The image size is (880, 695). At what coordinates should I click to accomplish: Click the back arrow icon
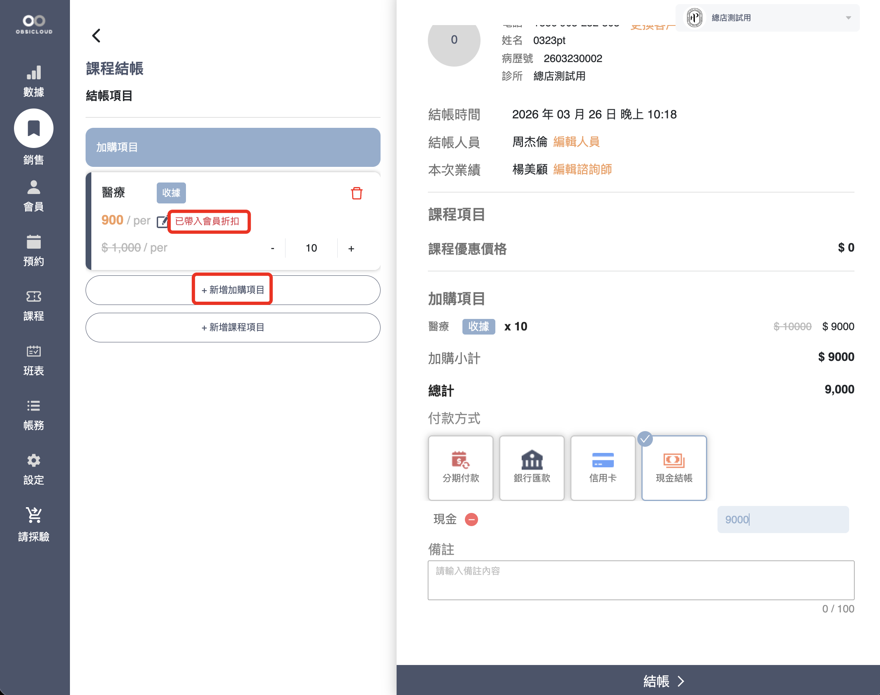(x=96, y=36)
